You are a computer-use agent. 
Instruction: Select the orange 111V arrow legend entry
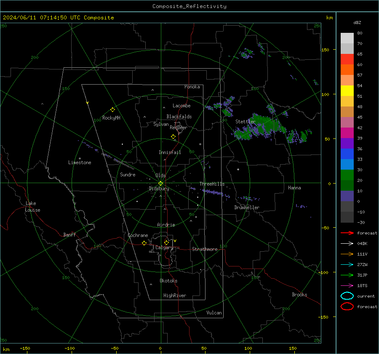click(347, 254)
